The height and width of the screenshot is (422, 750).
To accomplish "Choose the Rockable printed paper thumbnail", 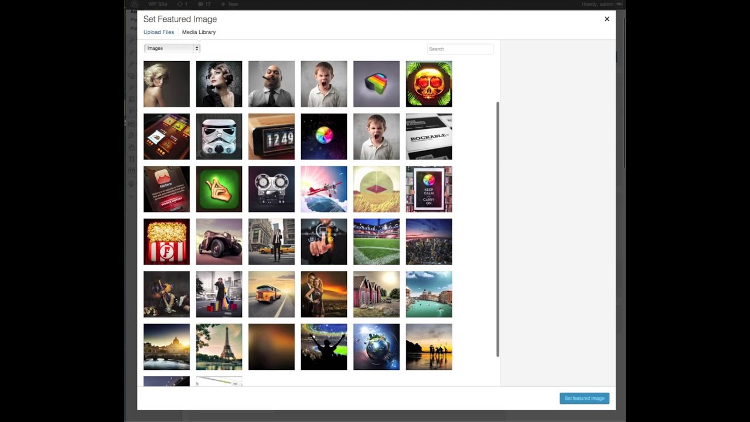I will tap(429, 137).
